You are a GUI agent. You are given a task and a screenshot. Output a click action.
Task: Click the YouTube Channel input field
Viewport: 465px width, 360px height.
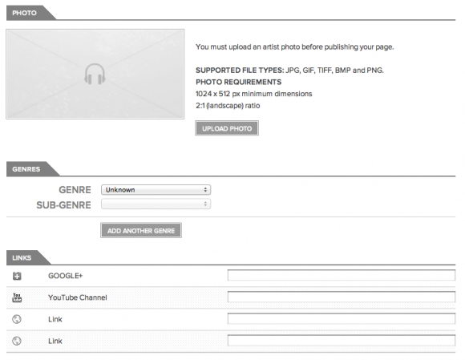click(342, 297)
